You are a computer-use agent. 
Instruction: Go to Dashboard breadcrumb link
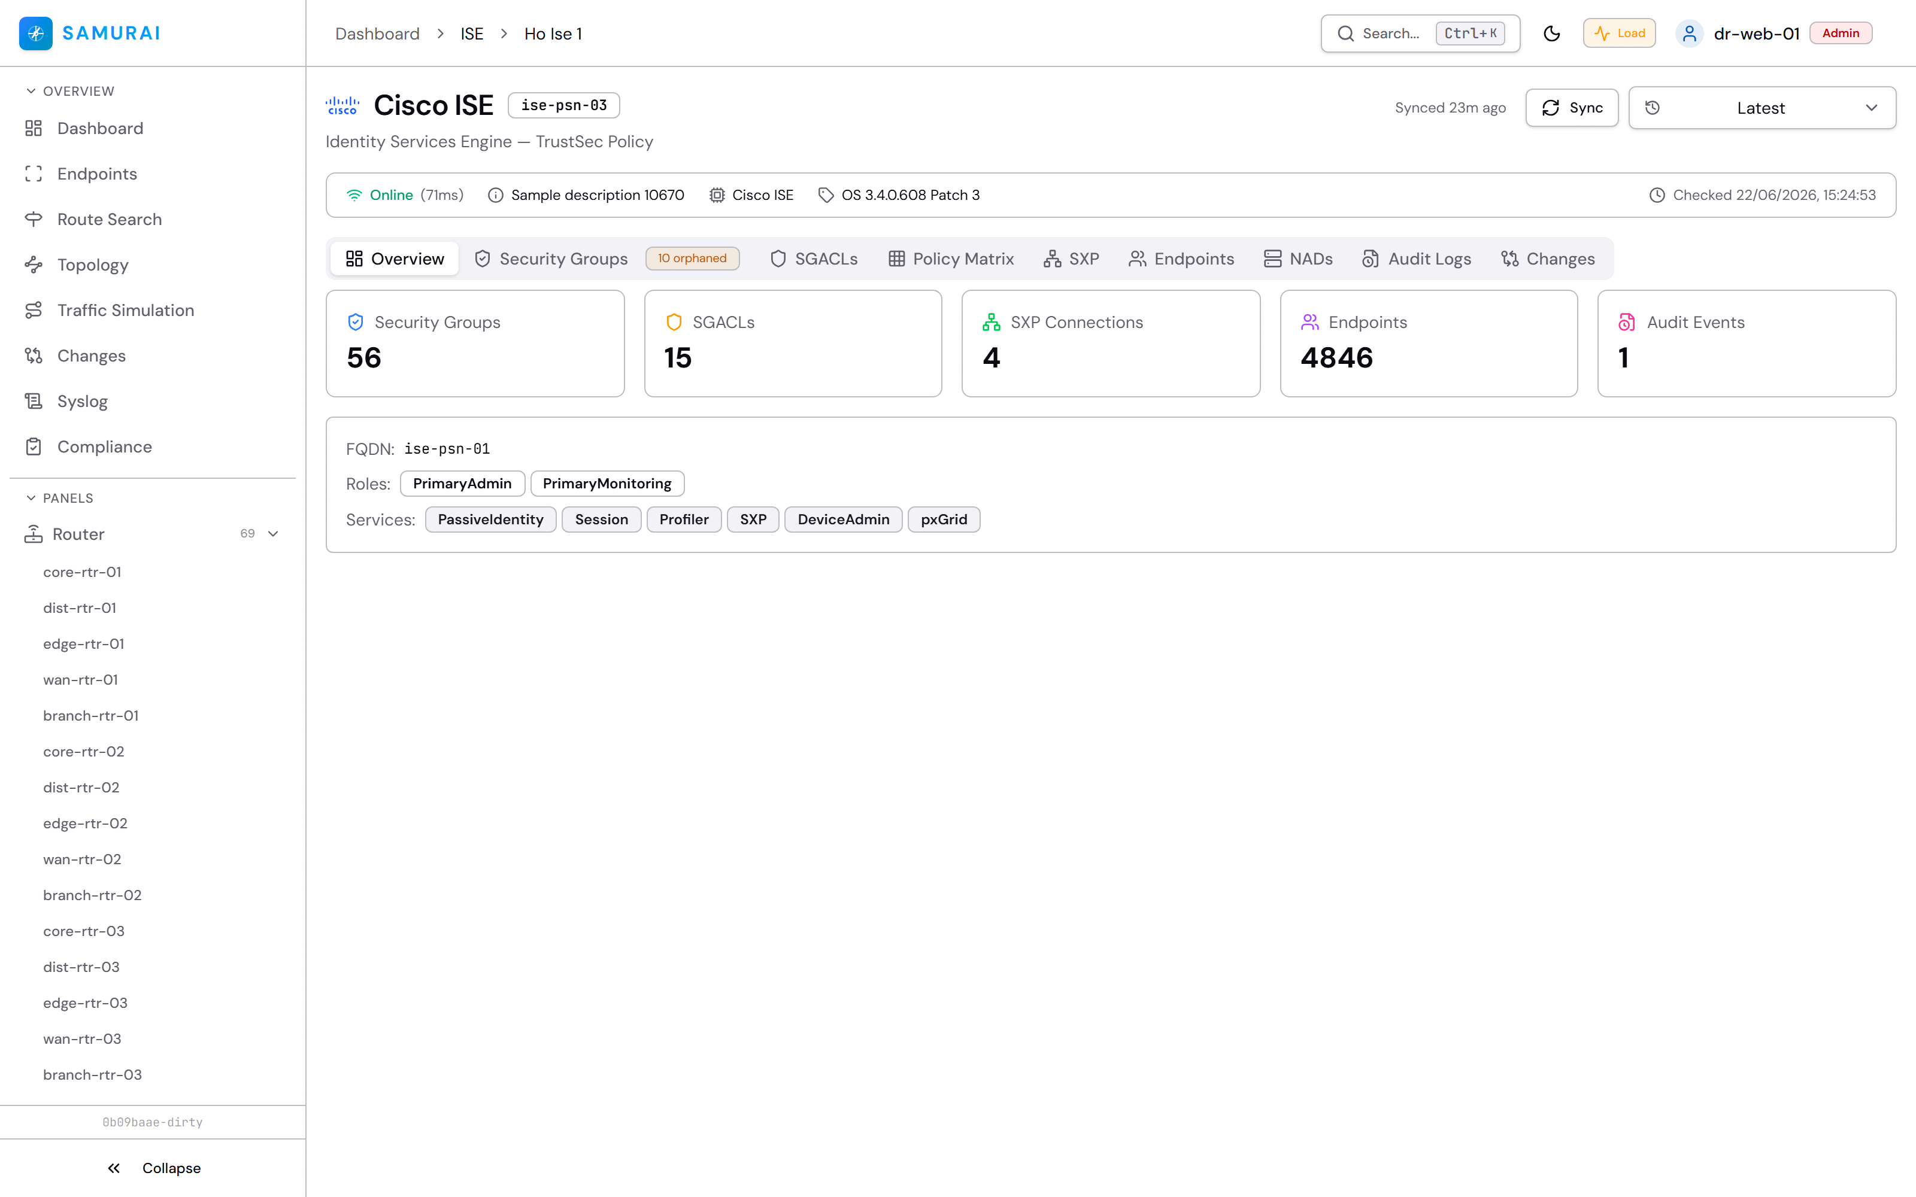pos(378,34)
